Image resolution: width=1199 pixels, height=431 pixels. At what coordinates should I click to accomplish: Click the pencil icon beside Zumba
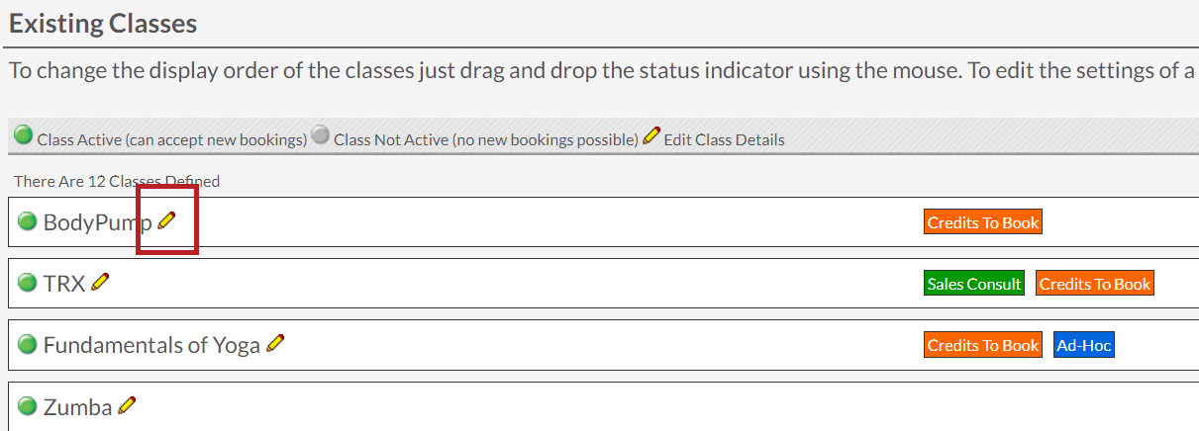pyautogui.click(x=127, y=404)
